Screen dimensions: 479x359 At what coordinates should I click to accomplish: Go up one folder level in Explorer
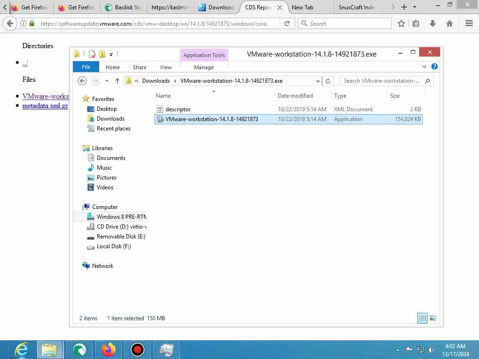(117, 81)
